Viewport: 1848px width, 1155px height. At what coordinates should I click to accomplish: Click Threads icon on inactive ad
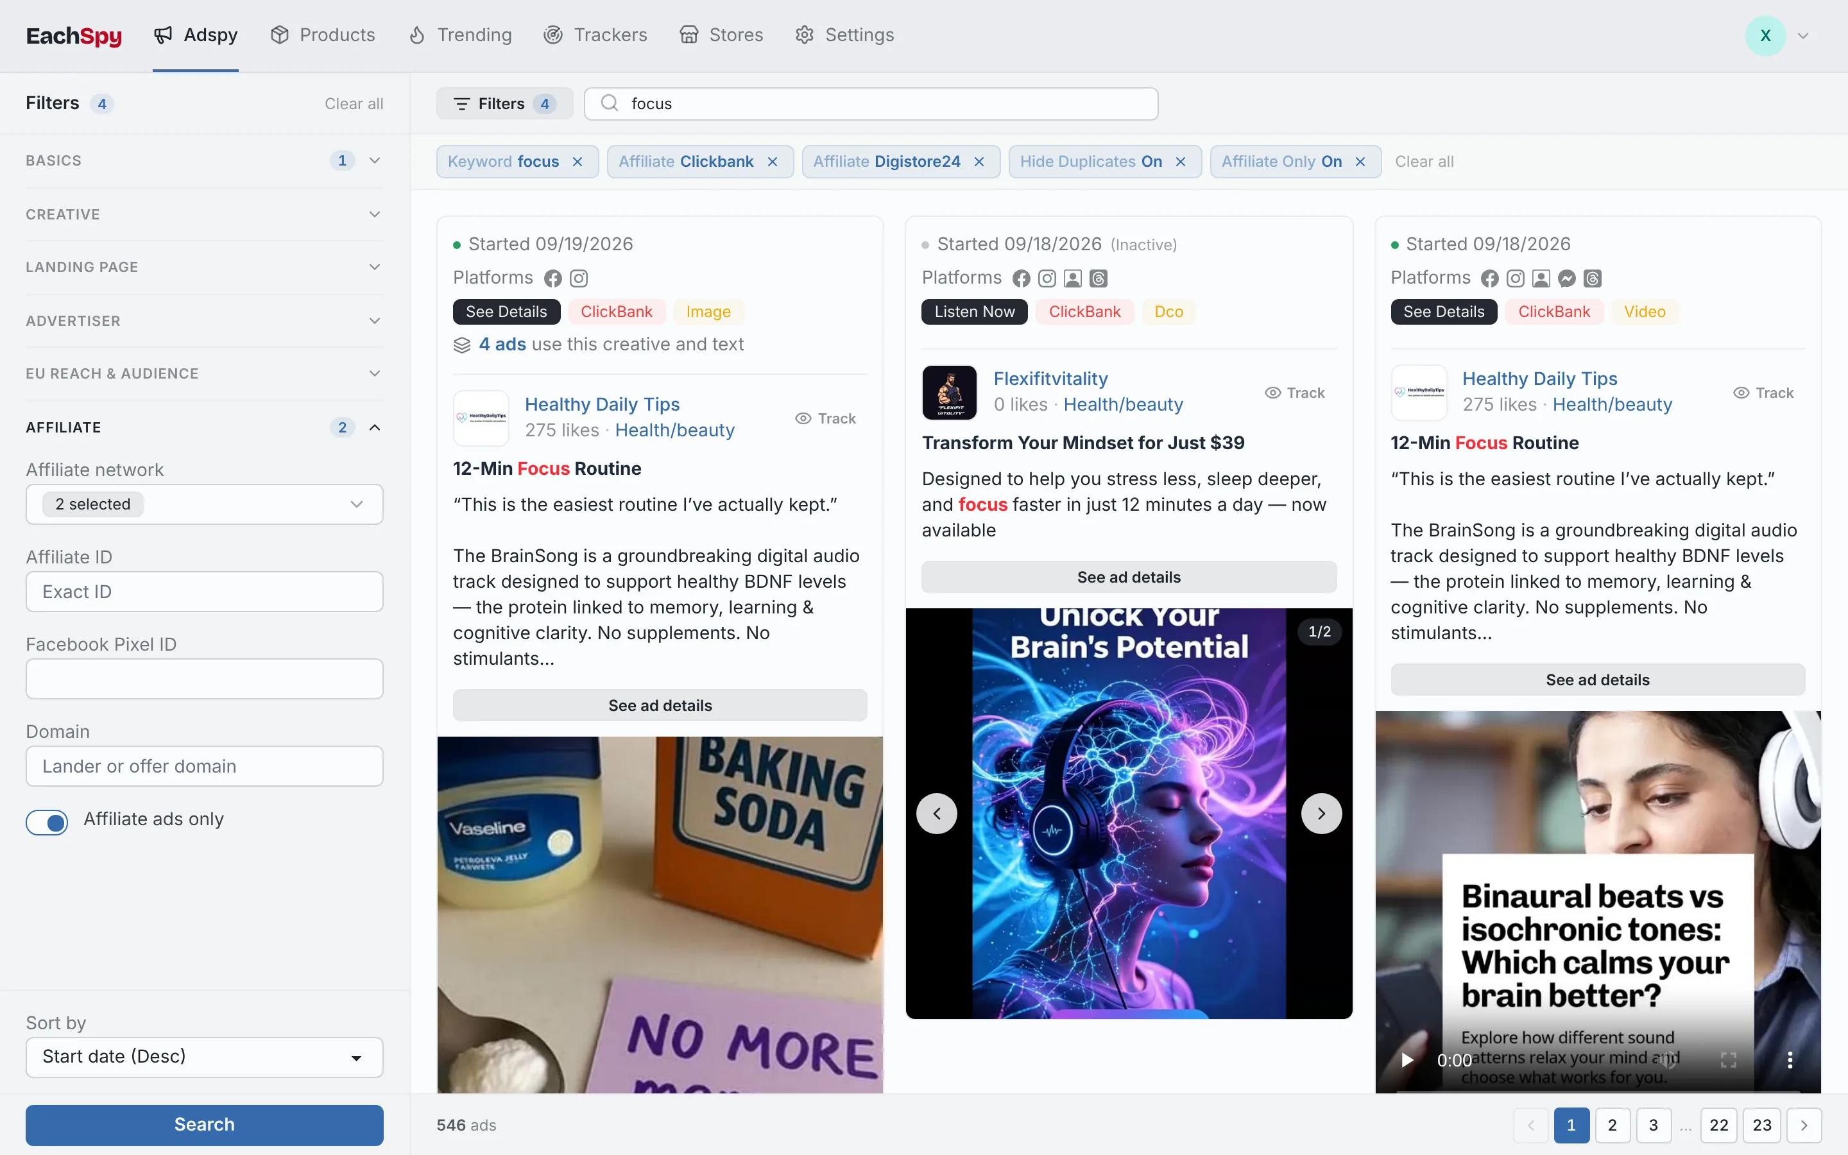pyautogui.click(x=1098, y=279)
